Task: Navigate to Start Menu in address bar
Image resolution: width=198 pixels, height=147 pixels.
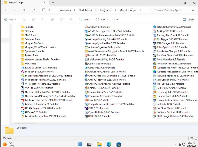Action: pyautogui.click(x=85, y=10)
